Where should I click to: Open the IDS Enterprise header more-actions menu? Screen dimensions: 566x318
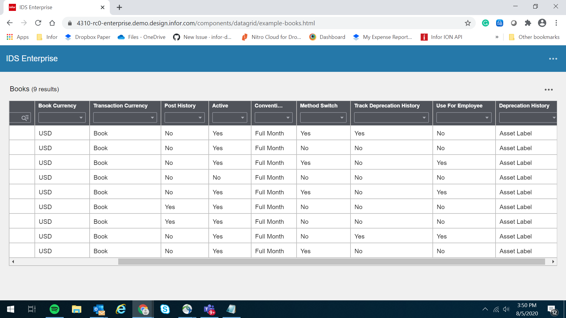click(553, 59)
